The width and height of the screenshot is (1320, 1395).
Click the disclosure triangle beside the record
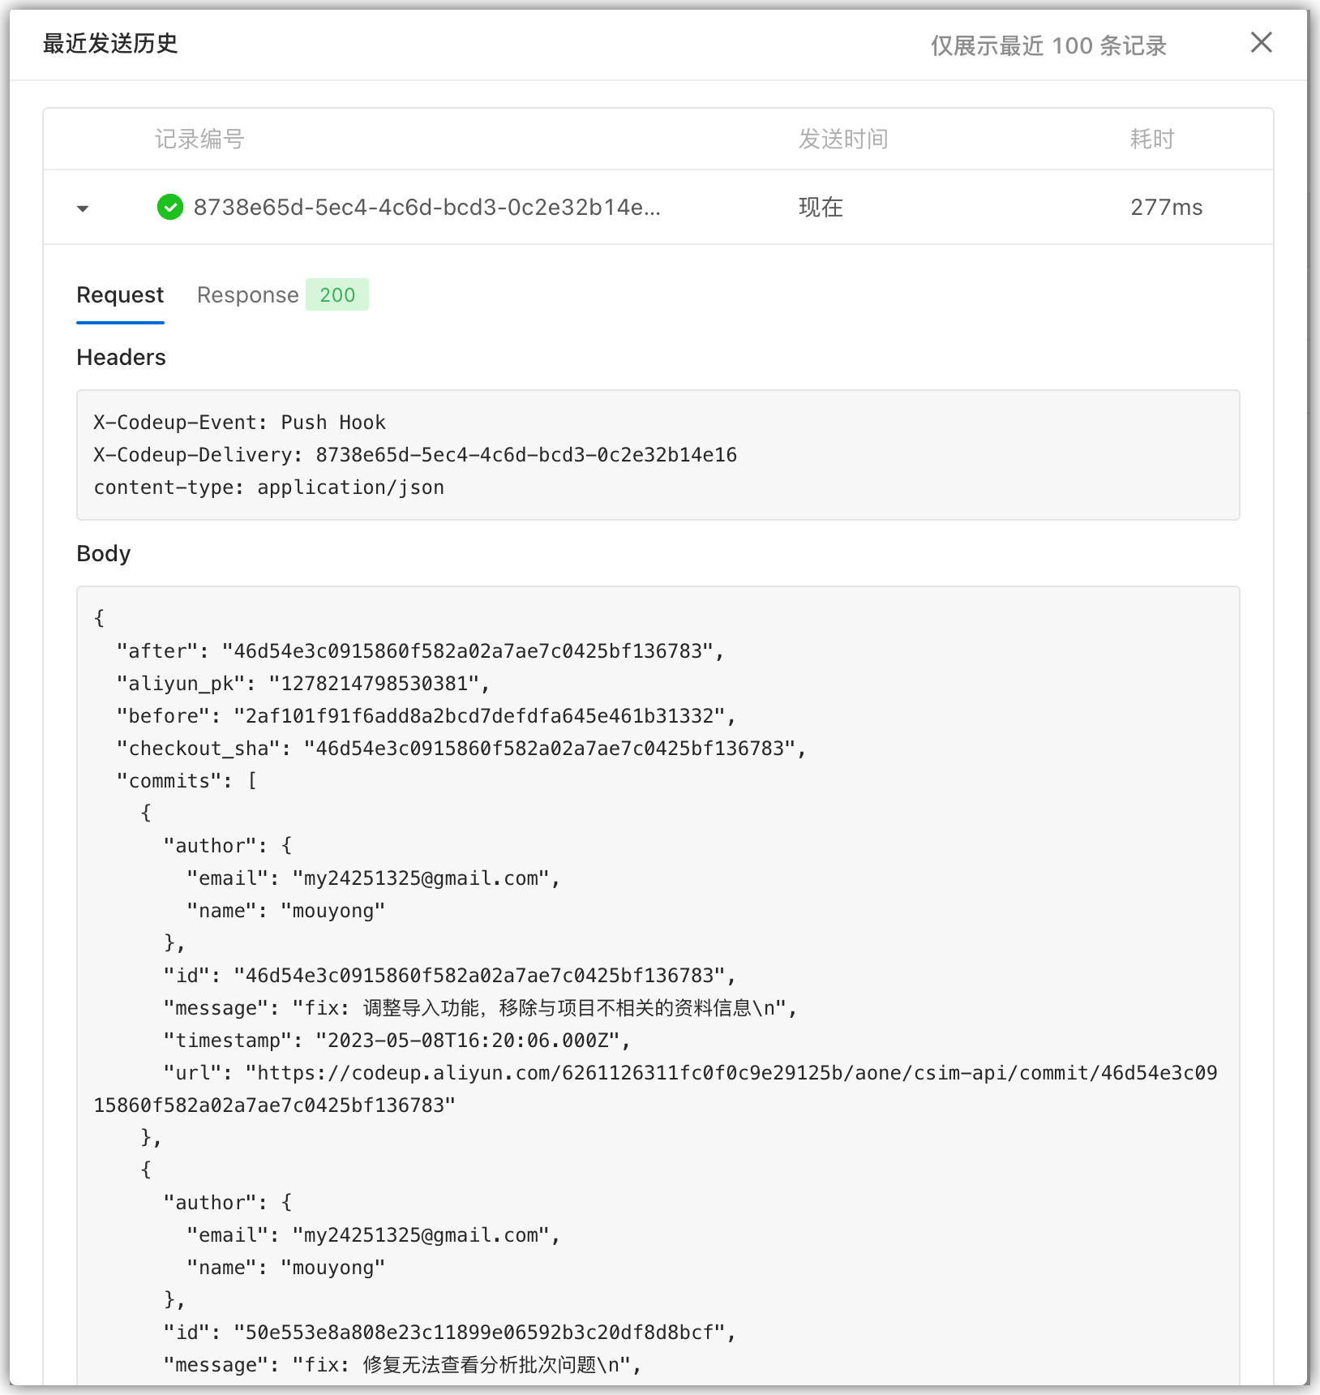[83, 208]
